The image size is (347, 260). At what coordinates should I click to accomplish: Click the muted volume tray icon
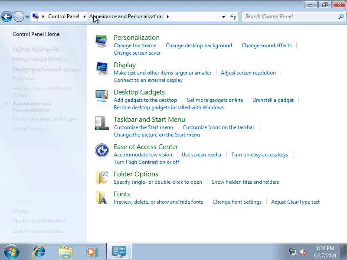pyautogui.click(x=303, y=252)
